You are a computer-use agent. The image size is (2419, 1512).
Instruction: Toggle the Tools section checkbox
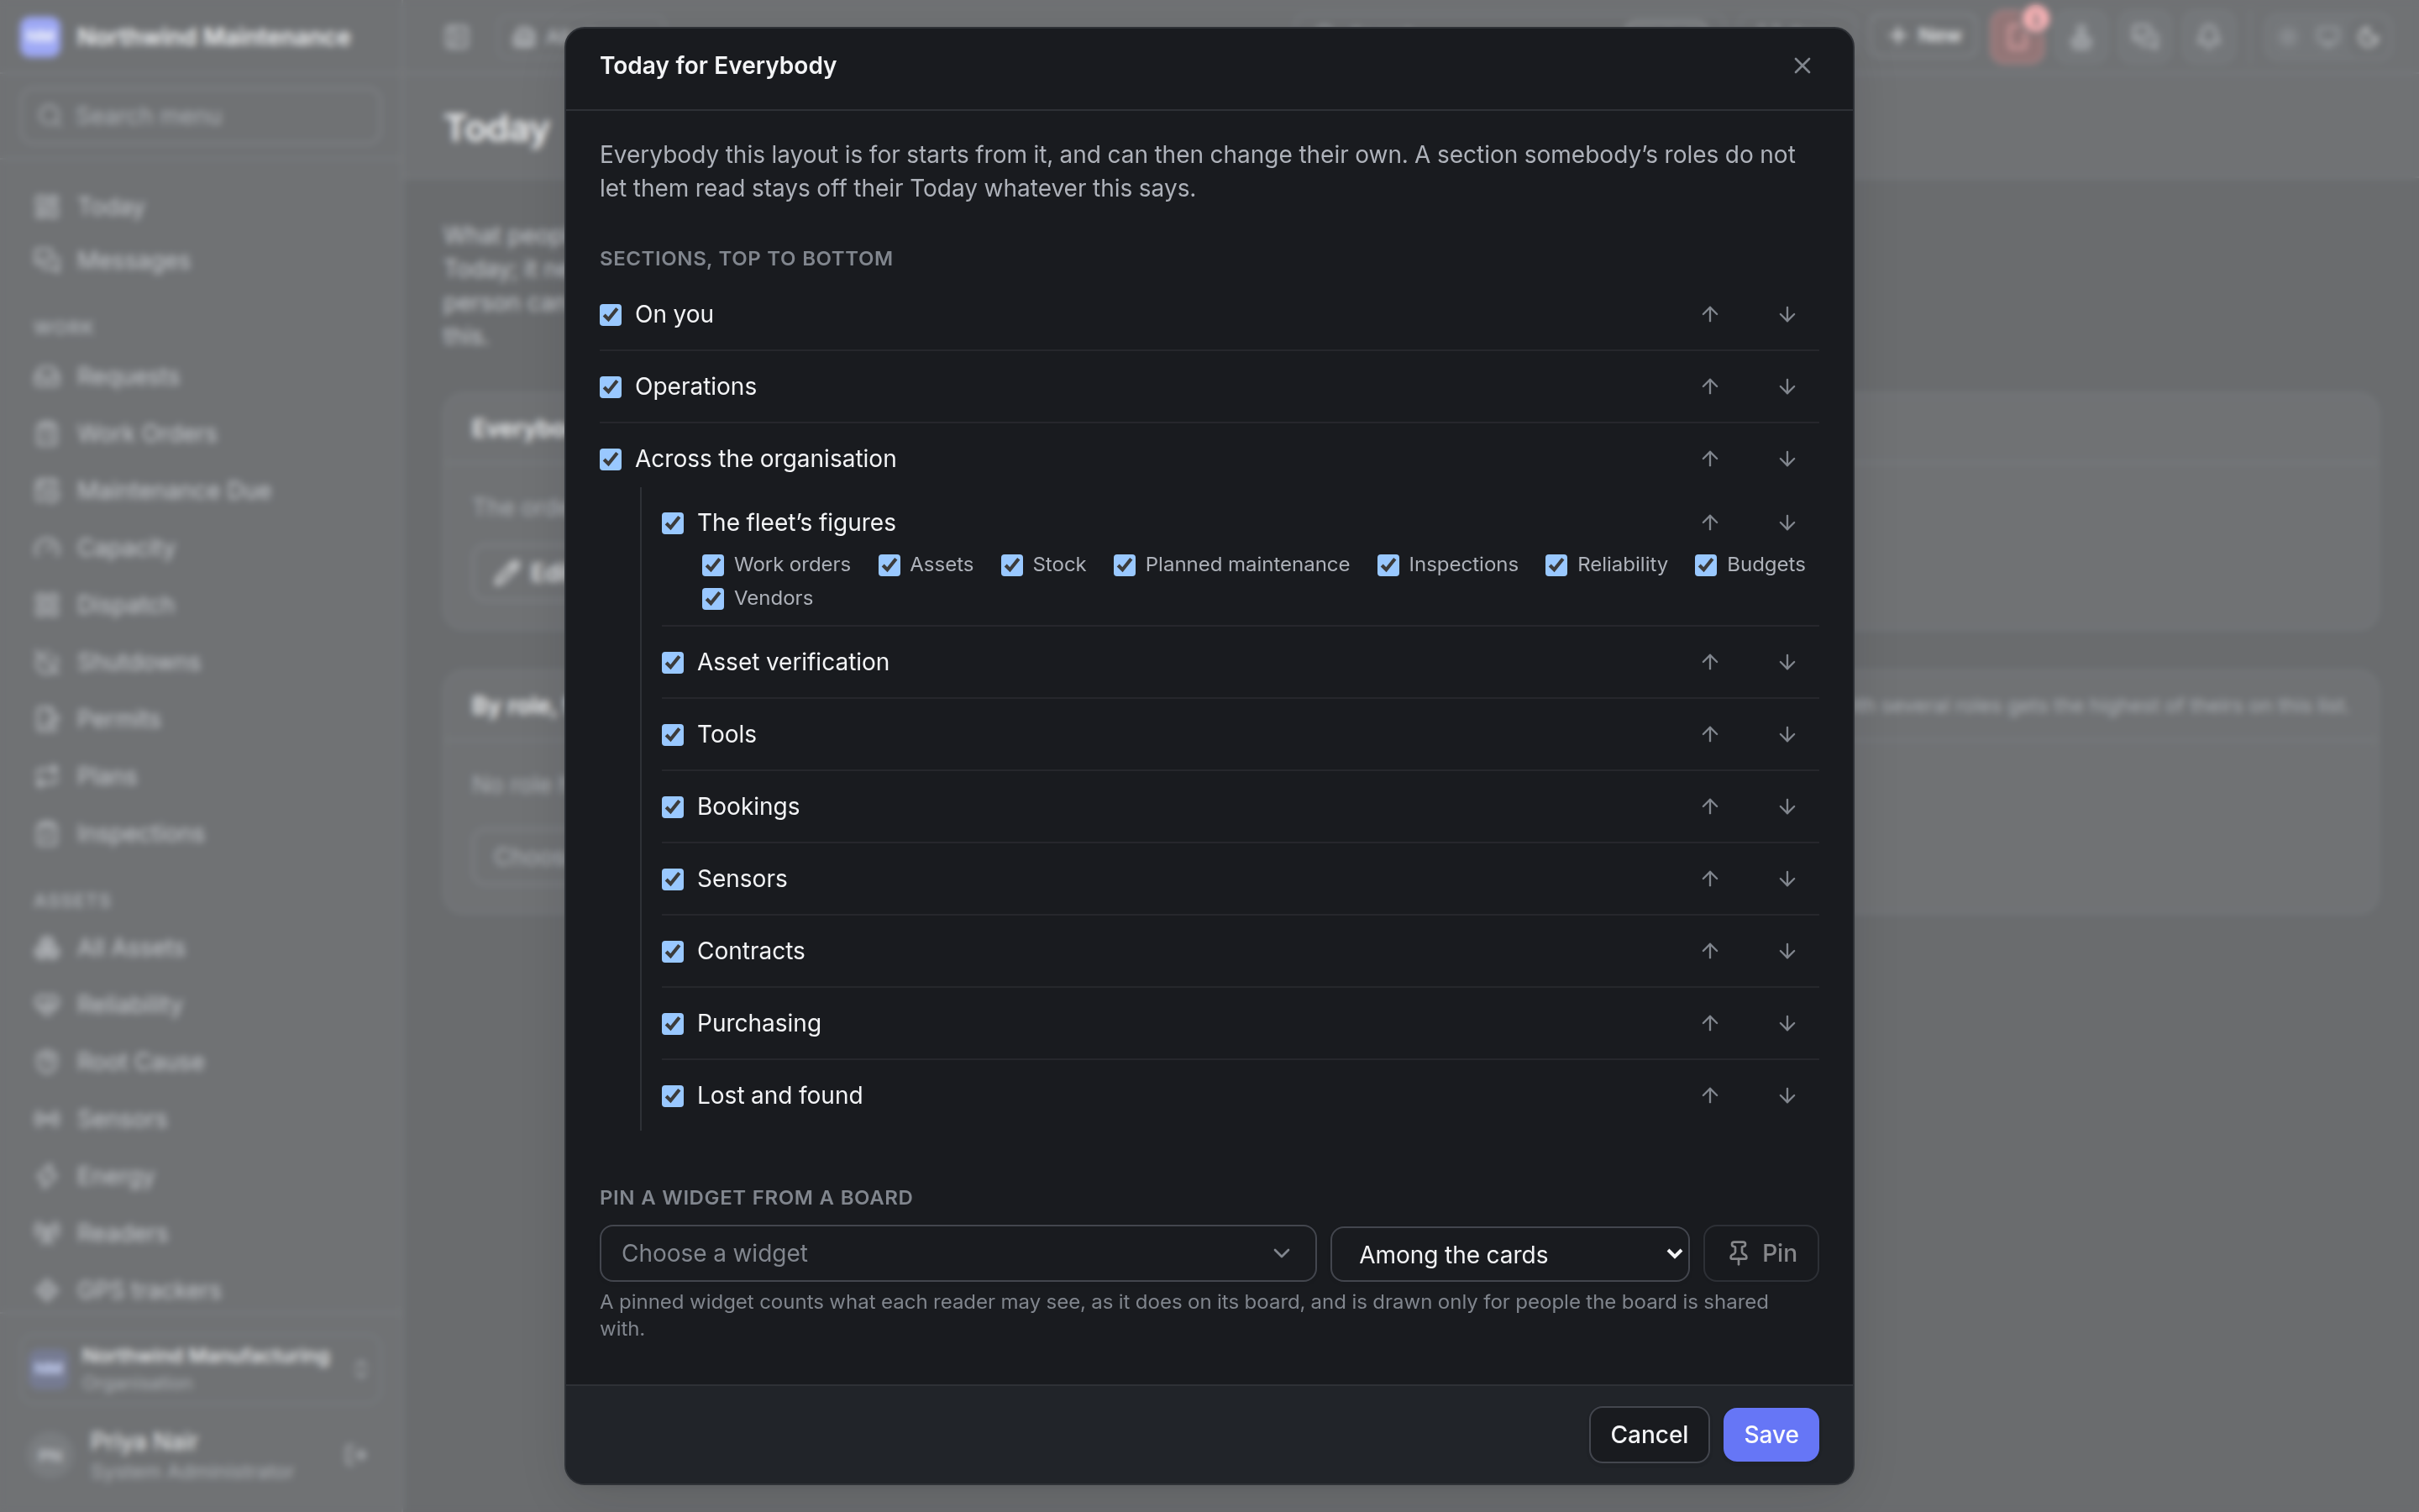673,735
